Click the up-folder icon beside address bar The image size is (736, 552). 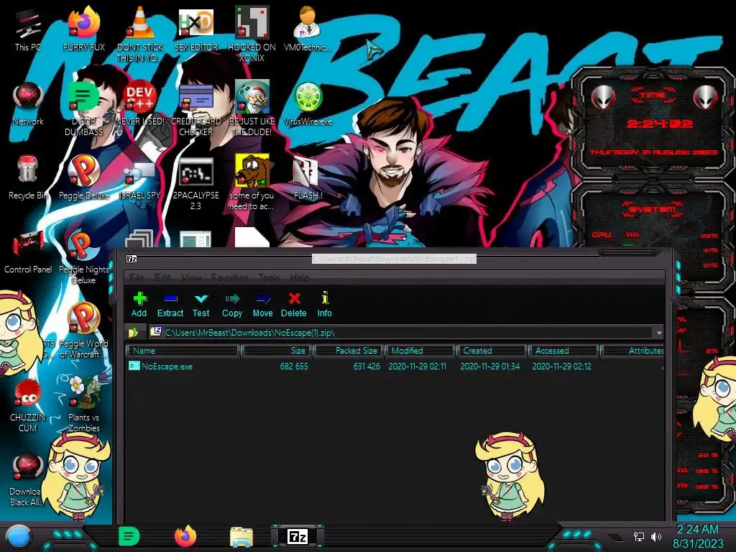(133, 332)
